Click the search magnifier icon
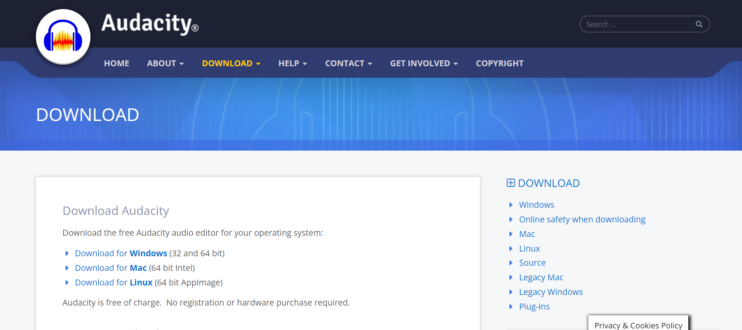Image resolution: width=742 pixels, height=330 pixels. click(x=699, y=24)
